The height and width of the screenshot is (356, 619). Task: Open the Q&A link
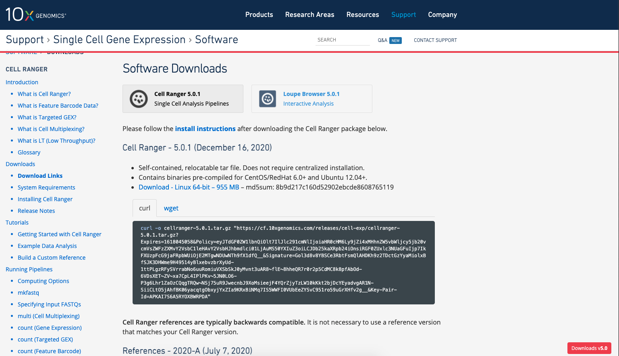382,40
